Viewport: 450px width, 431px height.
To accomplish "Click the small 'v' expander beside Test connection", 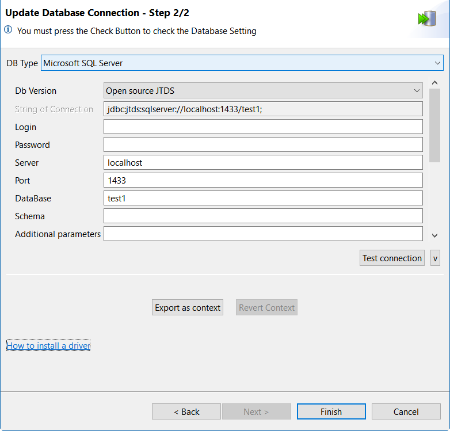I will (435, 258).
